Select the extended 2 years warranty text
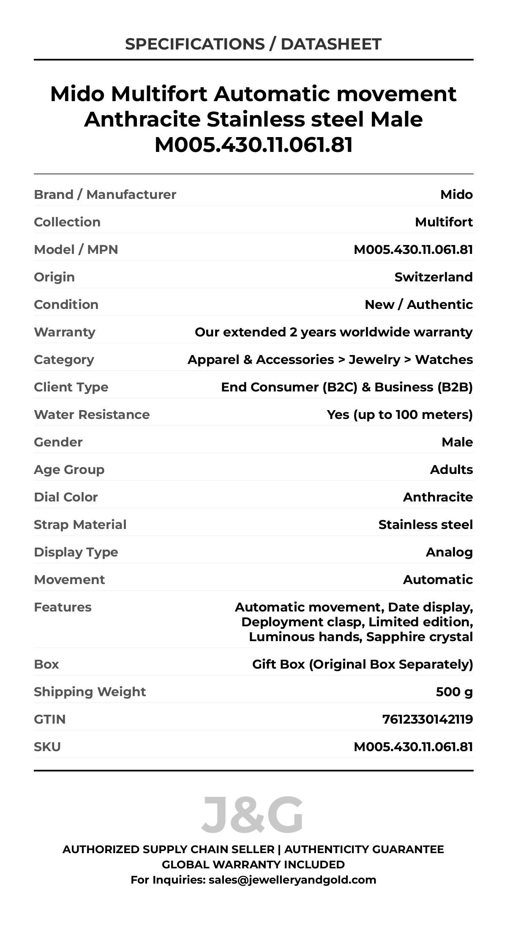 point(333,332)
